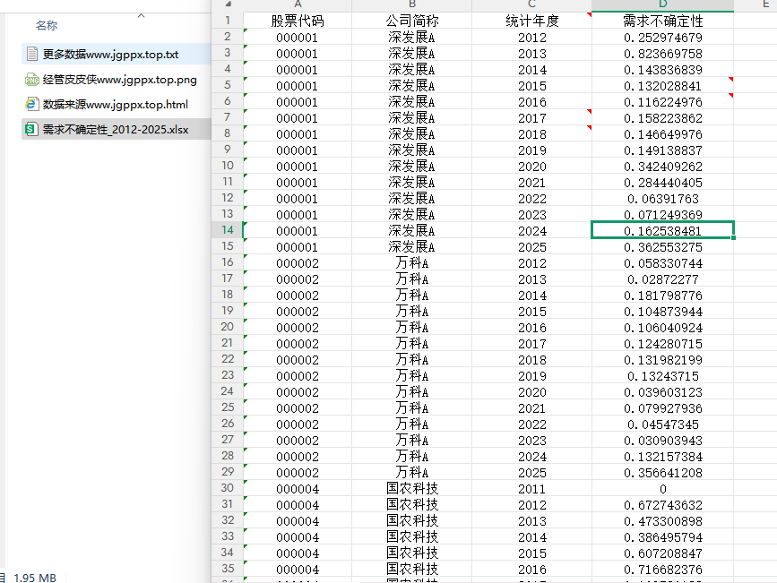Image resolution: width=777 pixels, height=583 pixels.
Task: Click stock code 000001 in row 15
Action: [x=298, y=247]
